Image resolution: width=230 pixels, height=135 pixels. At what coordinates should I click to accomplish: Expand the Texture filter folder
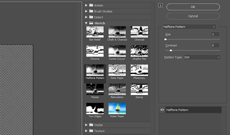click(86, 131)
